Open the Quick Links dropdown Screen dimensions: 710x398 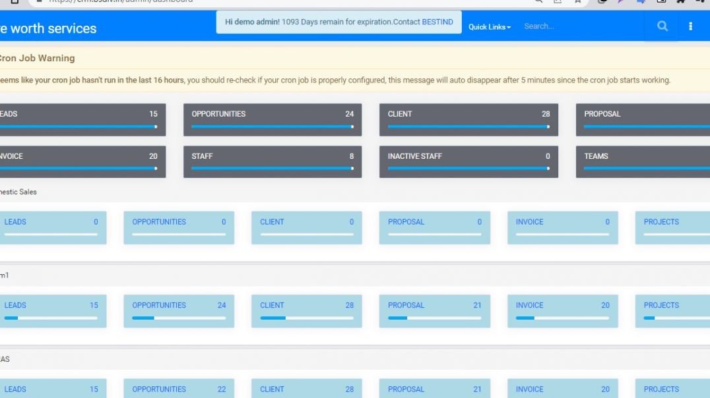click(489, 27)
